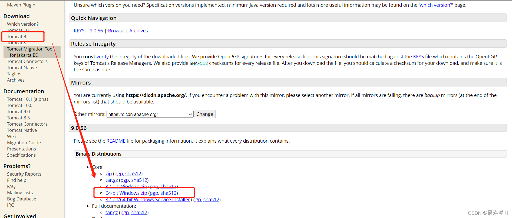Open Tomcat Native under Download

(x=22, y=68)
